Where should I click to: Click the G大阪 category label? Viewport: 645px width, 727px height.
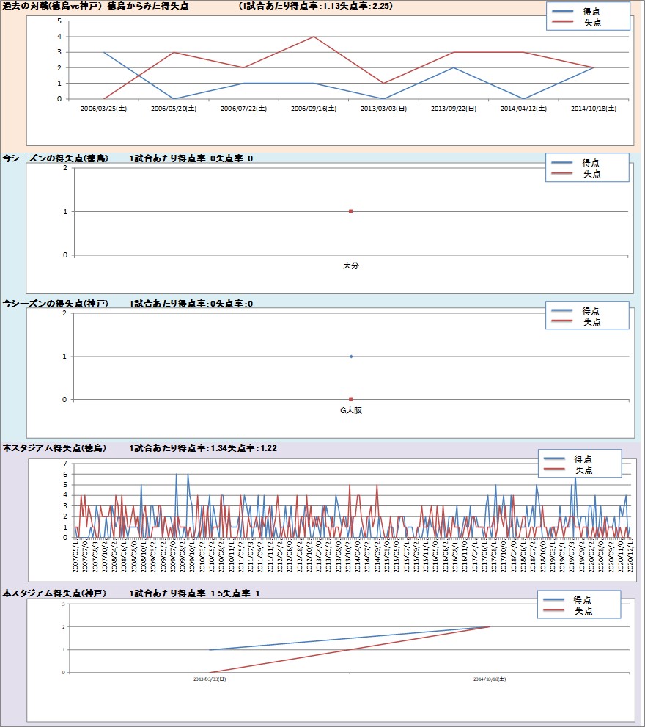351,411
